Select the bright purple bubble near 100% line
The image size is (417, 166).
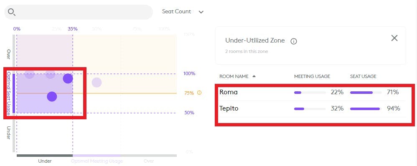(x=68, y=78)
